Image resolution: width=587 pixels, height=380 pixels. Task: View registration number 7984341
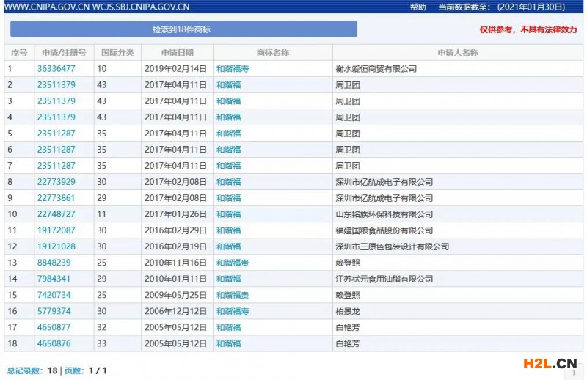pyautogui.click(x=54, y=279)
